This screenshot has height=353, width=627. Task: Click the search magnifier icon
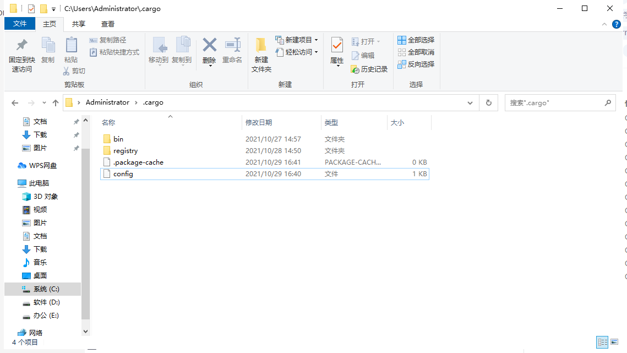(x=608, y=103)
